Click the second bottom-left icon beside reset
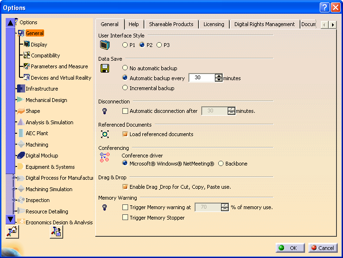 [x=56, y=231]
